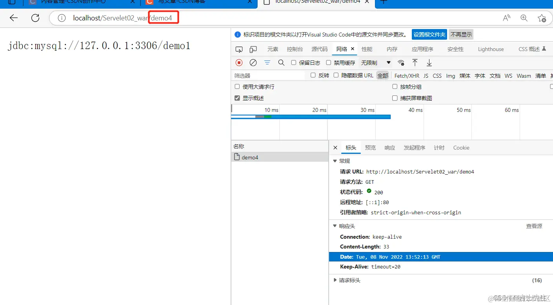Image resolution: width=553 pixels, height=305 pixels.
Task: Enable 使用大请求行
Action: pos(237,86)
